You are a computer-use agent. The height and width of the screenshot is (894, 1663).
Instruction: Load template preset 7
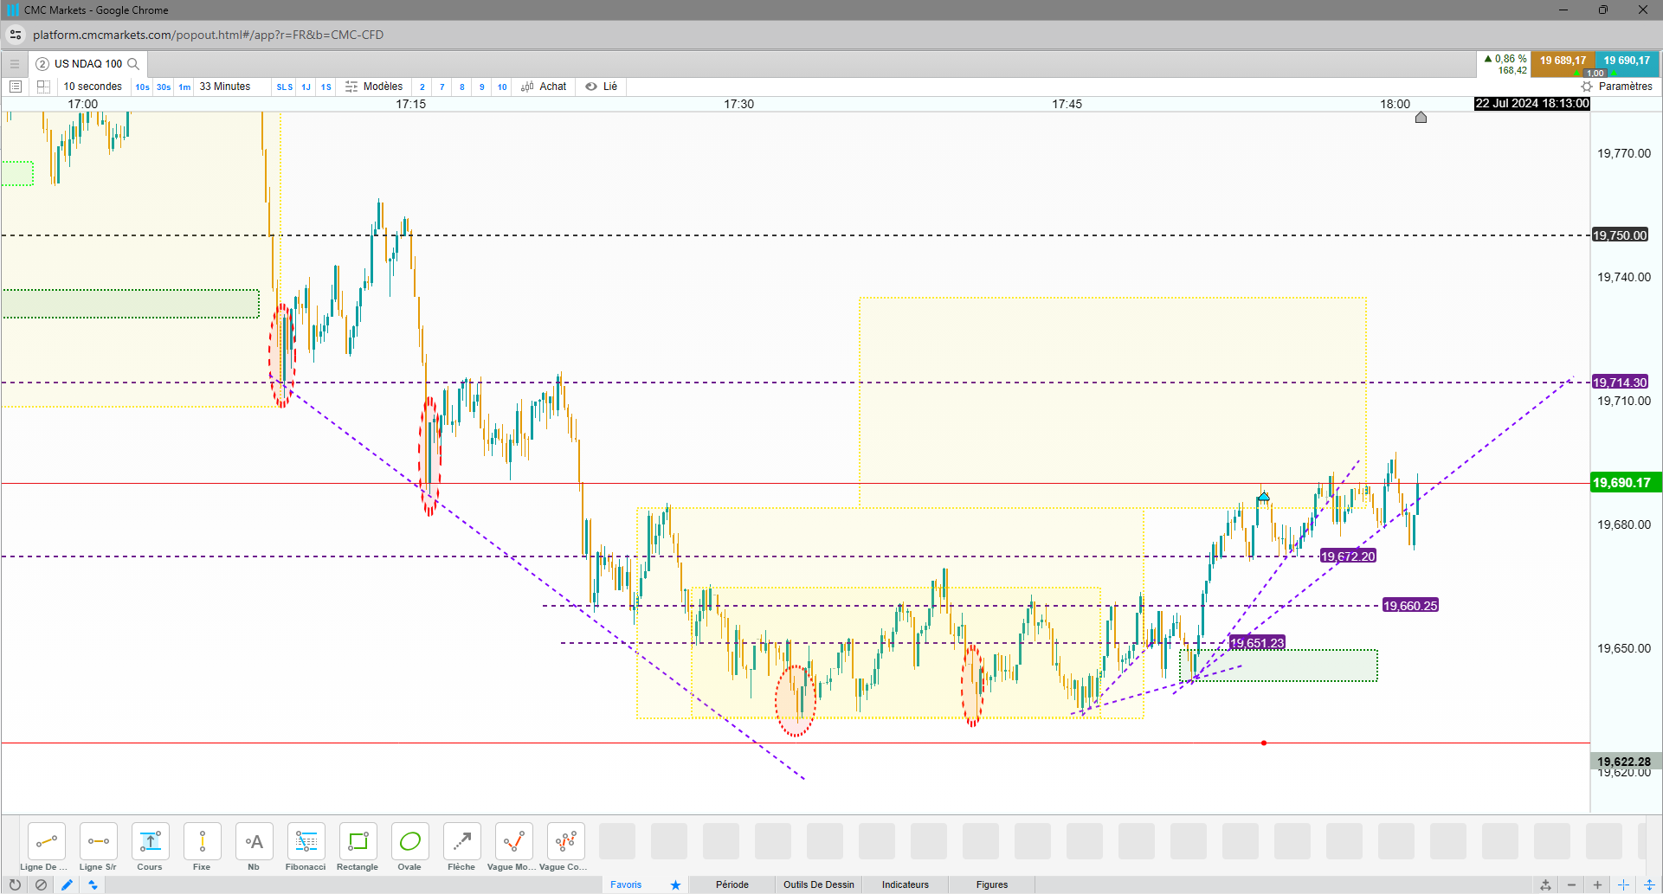[x=442, y=87]
